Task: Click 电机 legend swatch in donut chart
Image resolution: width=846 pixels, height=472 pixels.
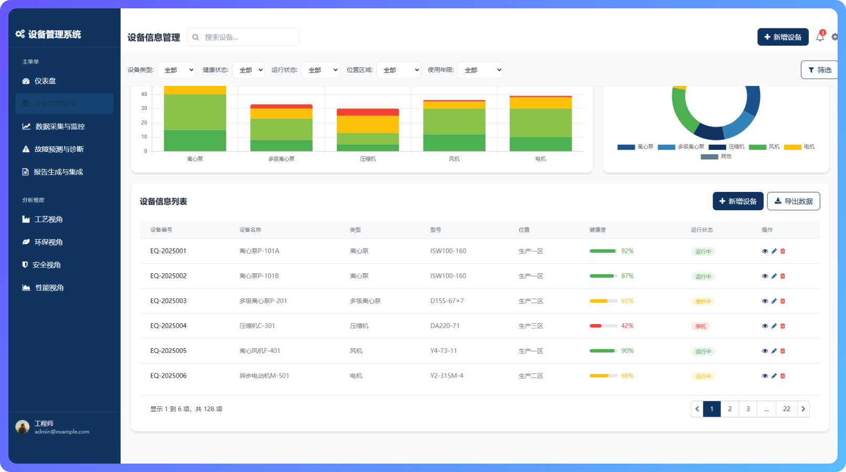Action: click(x=793, y=147)
